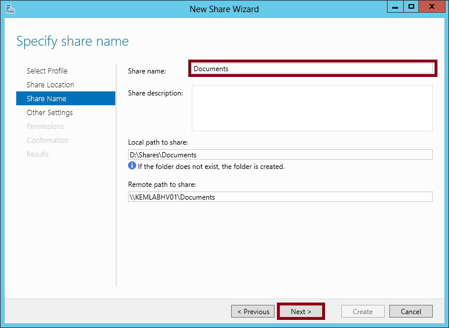Viewport: 449px width, 328px height.
Task: Go back with the Previous button
Action: tap(253, 311)
